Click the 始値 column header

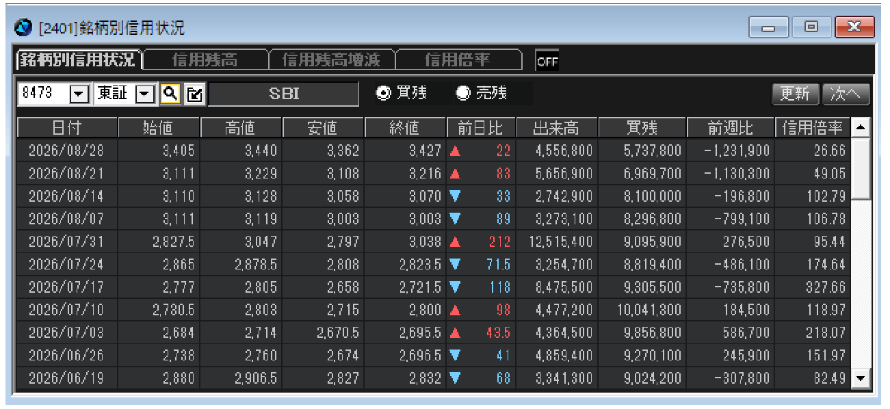(x=159, y=127)
